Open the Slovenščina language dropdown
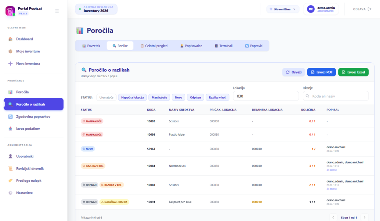Screen dimensions: 380x221 [283, 9]
